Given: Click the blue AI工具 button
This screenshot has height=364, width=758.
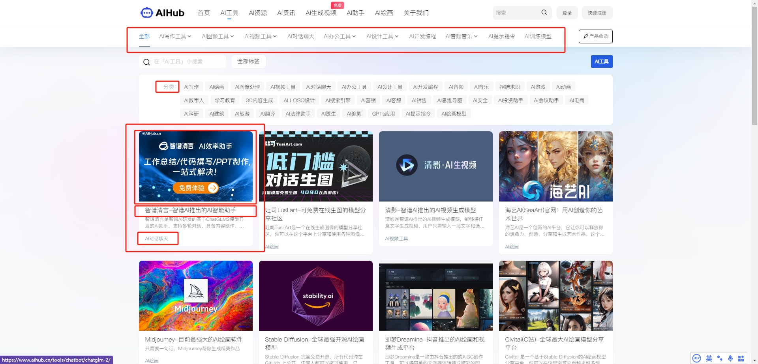Looking at the screenshot, I should (602, 62).
